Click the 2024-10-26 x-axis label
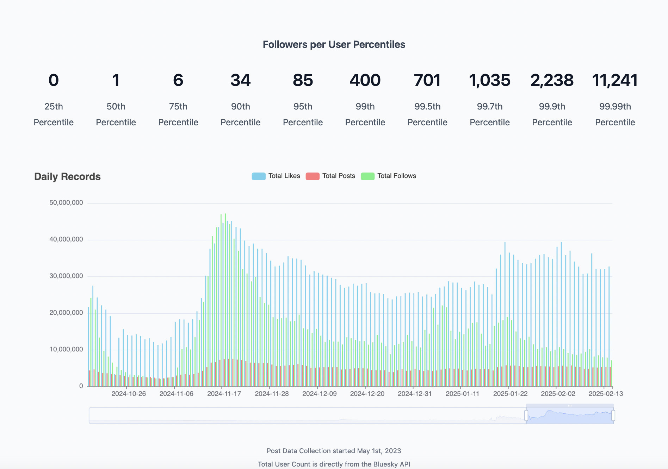This screenshot has width=668, height=469. pos(129,394)
